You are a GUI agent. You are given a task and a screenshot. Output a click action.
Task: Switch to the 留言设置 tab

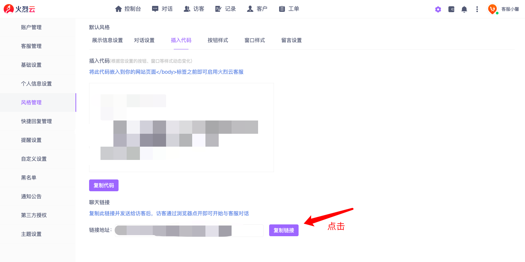pyautogui.click(x=292, y=41)
